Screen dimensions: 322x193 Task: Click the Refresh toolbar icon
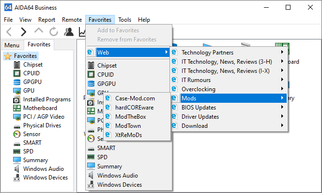click(54, 32)
